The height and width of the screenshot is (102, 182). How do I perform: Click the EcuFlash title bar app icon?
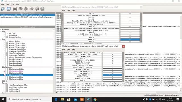[x=2, y=1]
